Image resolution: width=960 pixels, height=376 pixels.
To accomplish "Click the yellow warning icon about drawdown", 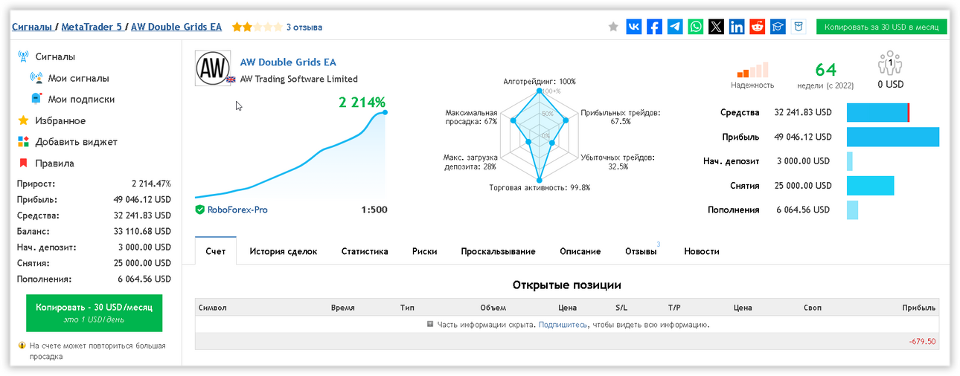I will (x=22, y=346).
